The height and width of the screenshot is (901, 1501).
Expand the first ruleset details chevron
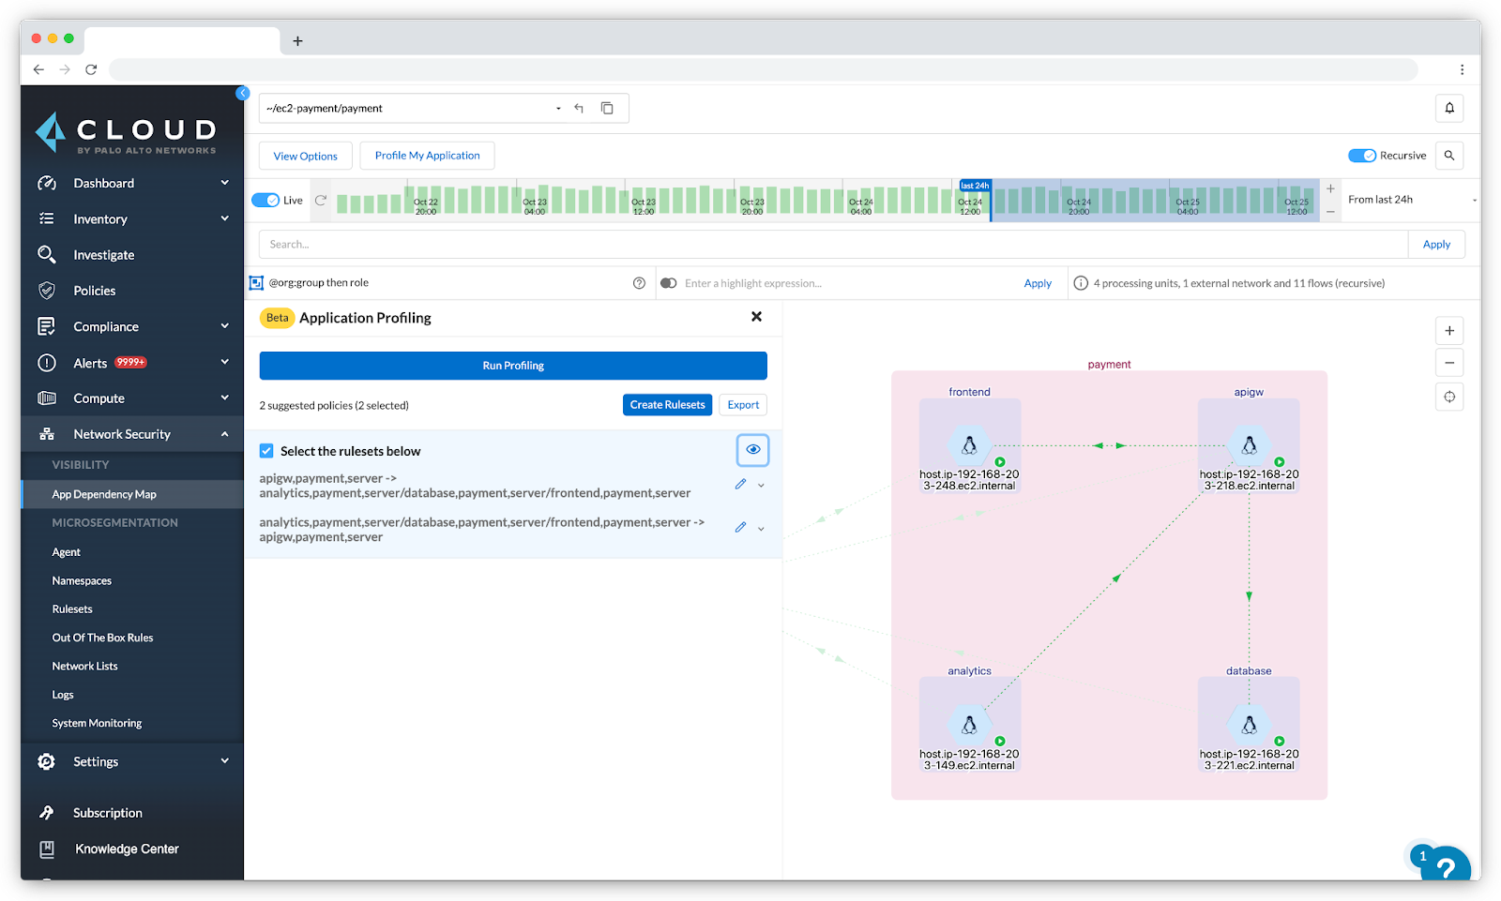pyautogui.click(x=761, y=486)
